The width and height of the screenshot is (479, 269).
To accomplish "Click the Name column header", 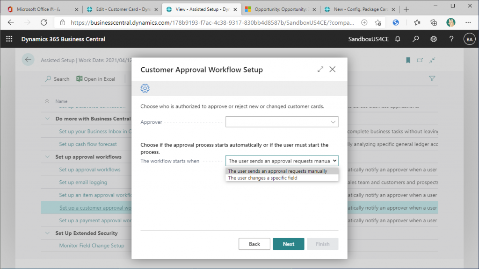I will click(61, 101).
